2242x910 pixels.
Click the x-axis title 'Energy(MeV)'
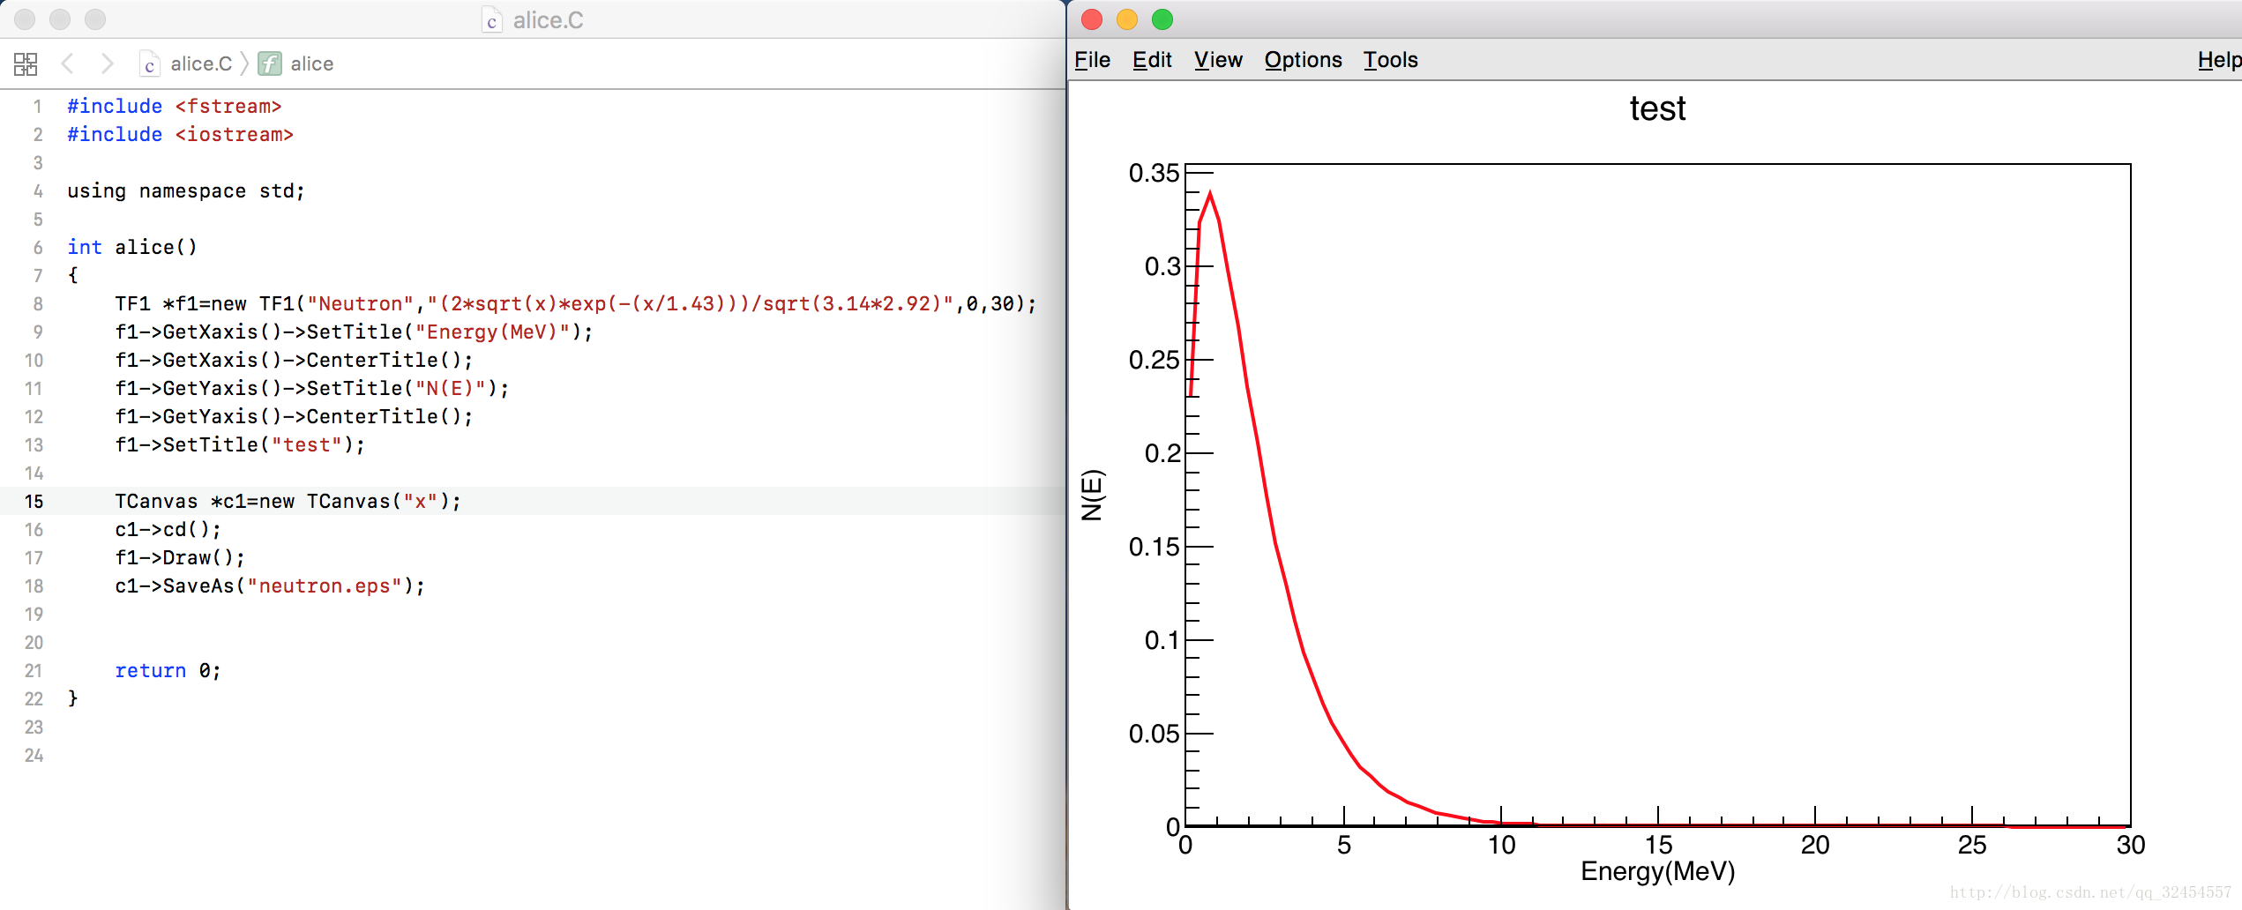pos(1657,871)
